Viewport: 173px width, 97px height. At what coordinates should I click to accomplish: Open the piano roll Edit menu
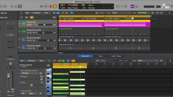pos(23,61)
